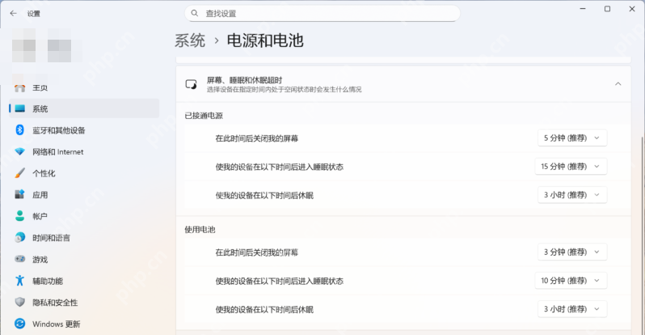Click the 隐私和安全性 shield icon
The image size is (645, 335).
click(x=19, y=302)
